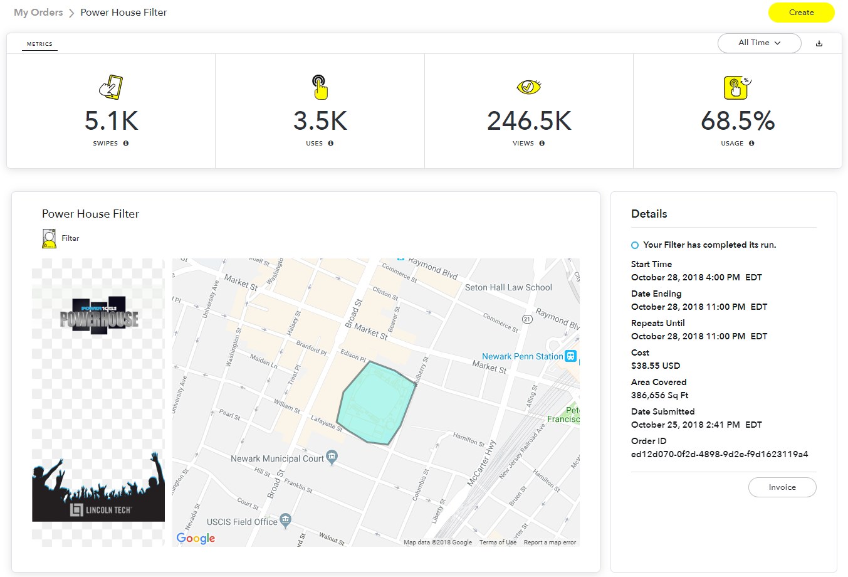Click the route 21 highway shield
This screenshot has height=577, width=848.
tap(527, 319)
